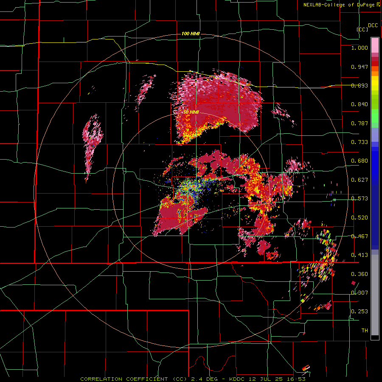Click the 12 JUL 25 date text

point(267,379)
